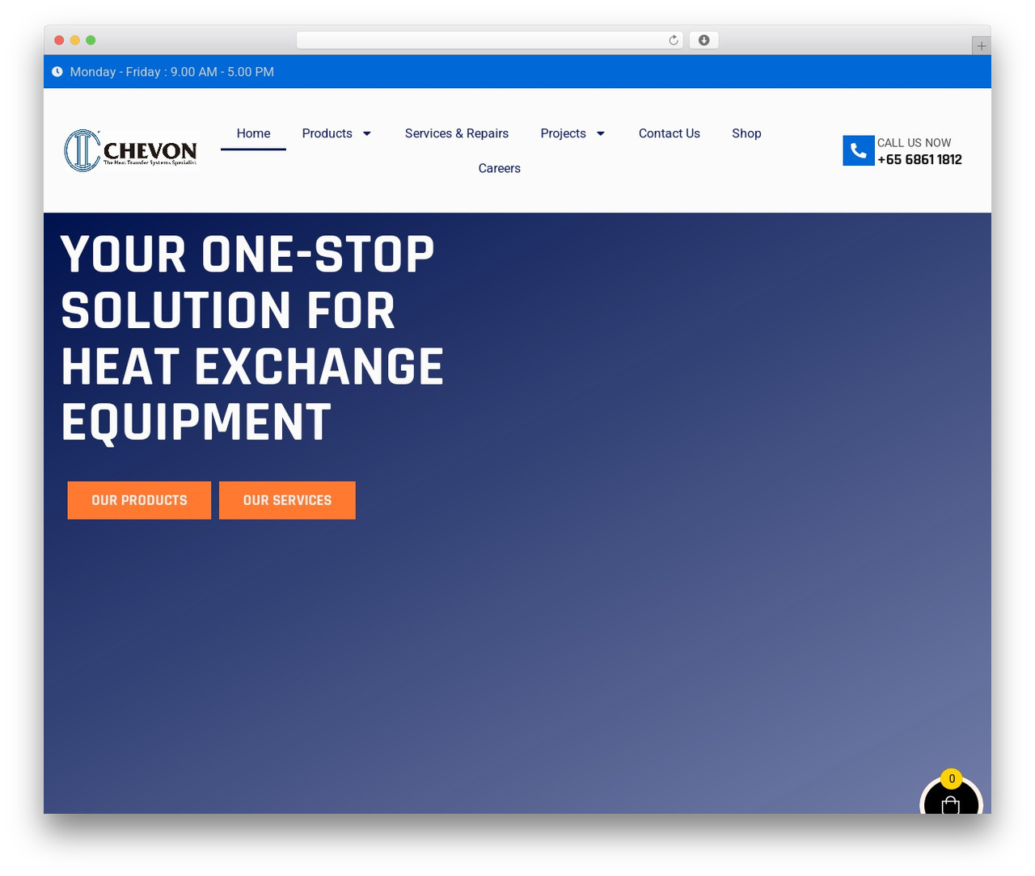Open the Shop page
Image resolution: width=1035 pixels, height=876 pixels.
coord(746,133)
